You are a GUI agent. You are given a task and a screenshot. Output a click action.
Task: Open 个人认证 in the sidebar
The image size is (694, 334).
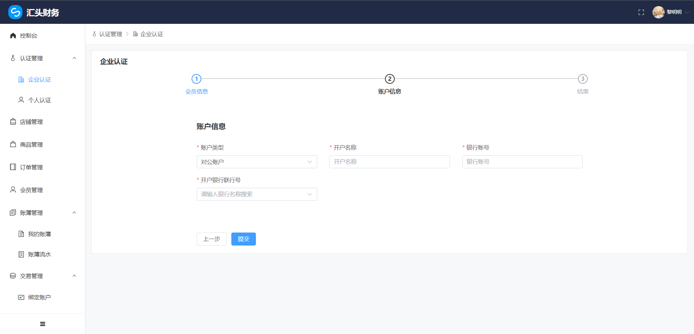point(39,100)
